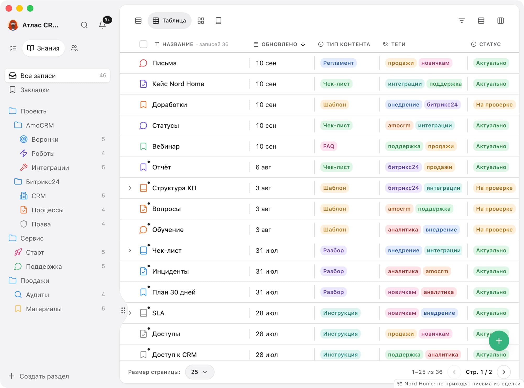Screen dimensions: 524x388
Task: Select the Таблица view tab
Action: tap(170, 21)
